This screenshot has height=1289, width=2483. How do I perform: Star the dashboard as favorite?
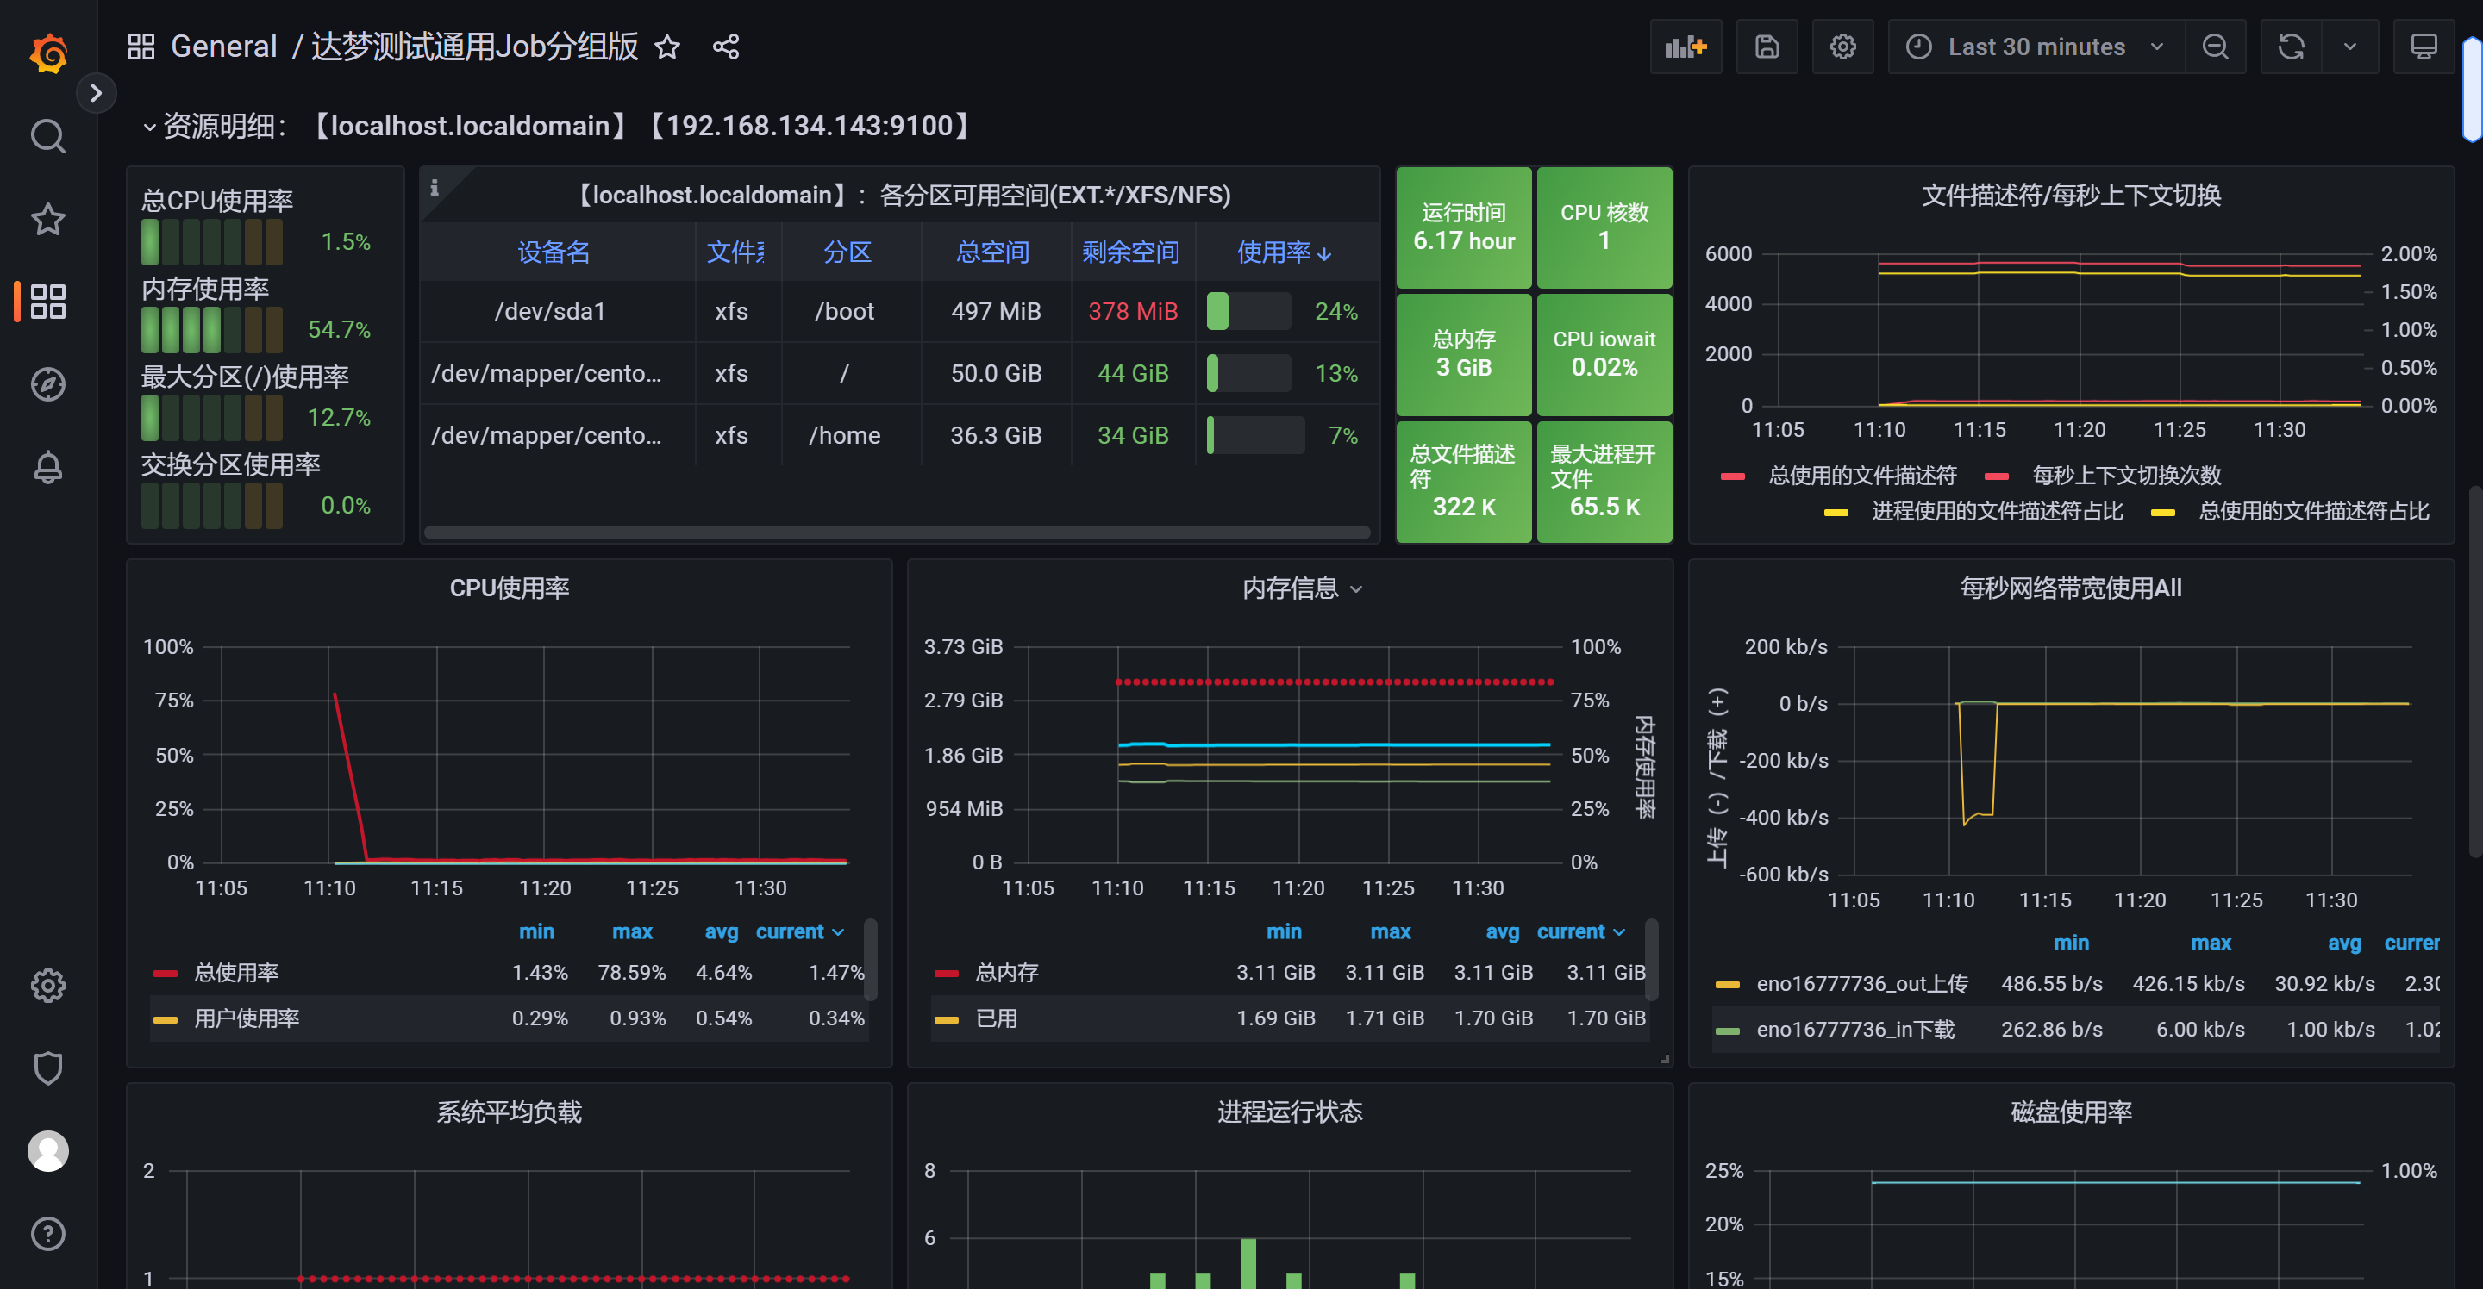(667, 47)
